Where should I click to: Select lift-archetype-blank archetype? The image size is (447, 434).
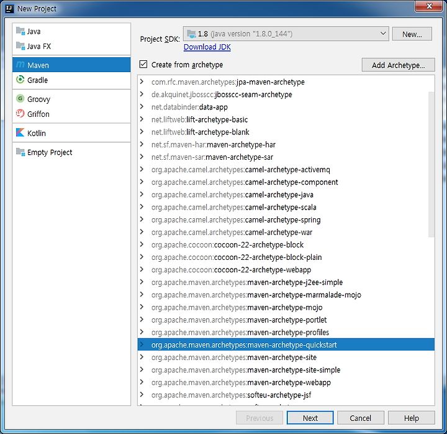tap(286, 132)
